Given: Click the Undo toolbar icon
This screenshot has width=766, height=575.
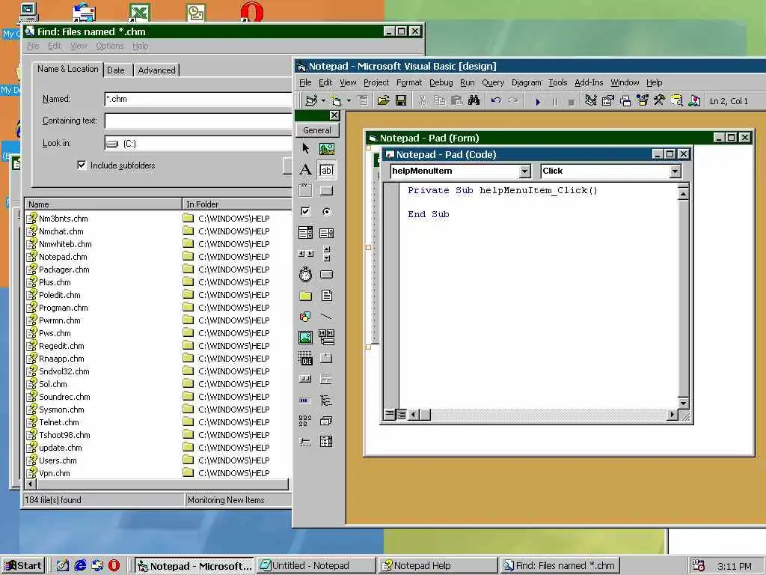Looking at the screenshot, I should [x=496, y=101].
